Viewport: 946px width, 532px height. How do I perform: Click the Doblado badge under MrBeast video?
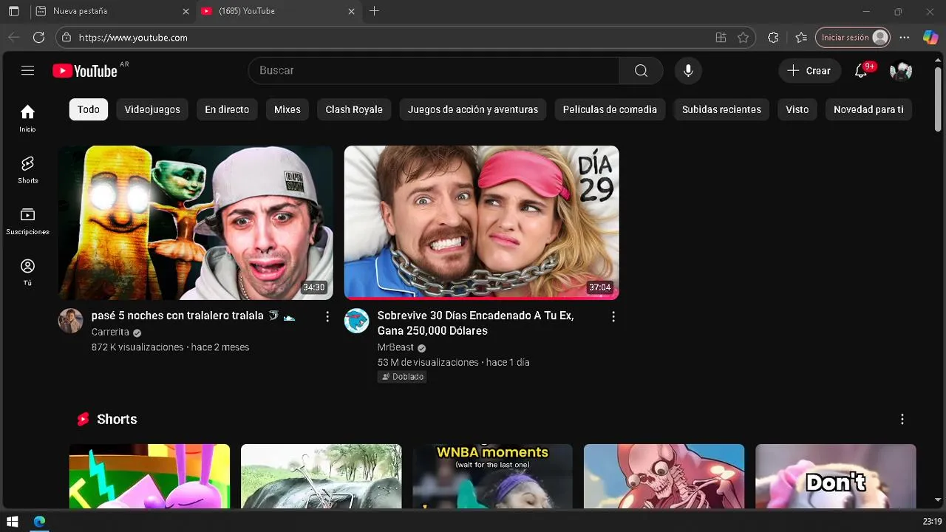point(402,377)
